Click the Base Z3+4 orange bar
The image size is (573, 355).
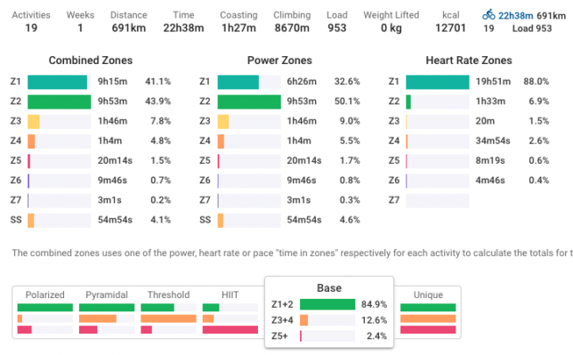[303, 320]
